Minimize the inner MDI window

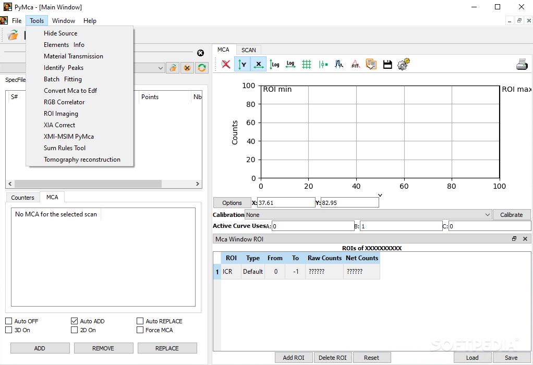(x=509, y=21)
